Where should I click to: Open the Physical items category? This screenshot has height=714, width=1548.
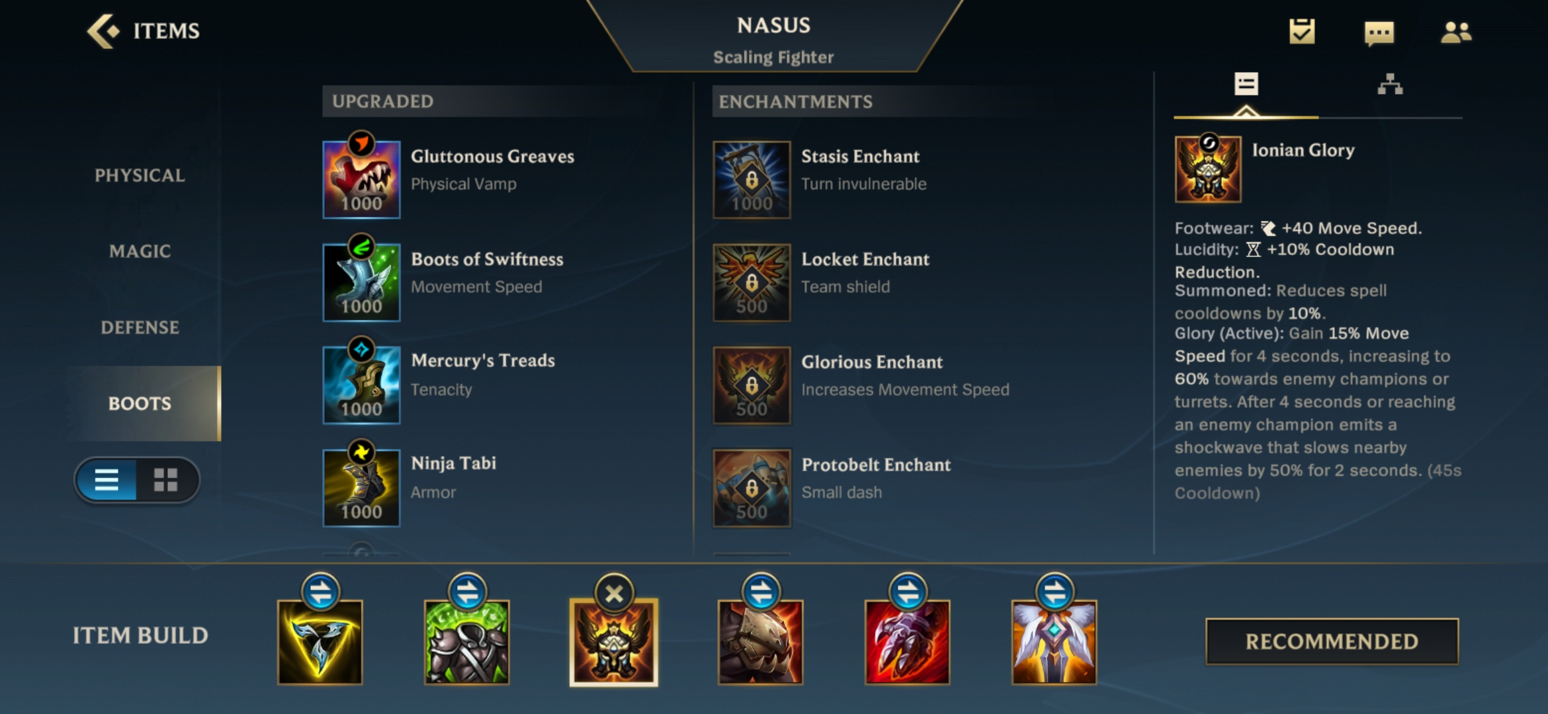click(x=140, y=175)
